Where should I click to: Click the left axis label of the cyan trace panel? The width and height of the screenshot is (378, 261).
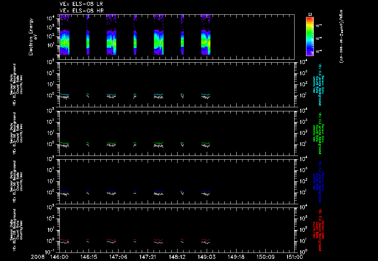click(x=16, y=84)
